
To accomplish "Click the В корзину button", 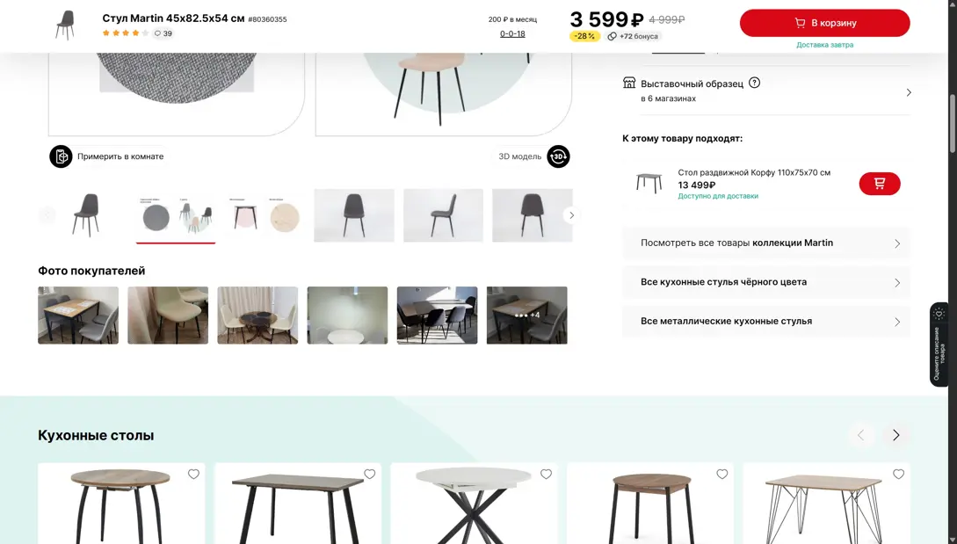I will pyautogui.click(x=824, y=23).
